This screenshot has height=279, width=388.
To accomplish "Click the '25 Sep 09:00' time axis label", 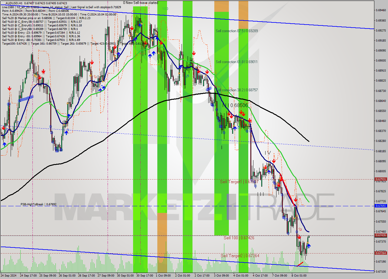I will pyautogui.click(x=48, y=276).
